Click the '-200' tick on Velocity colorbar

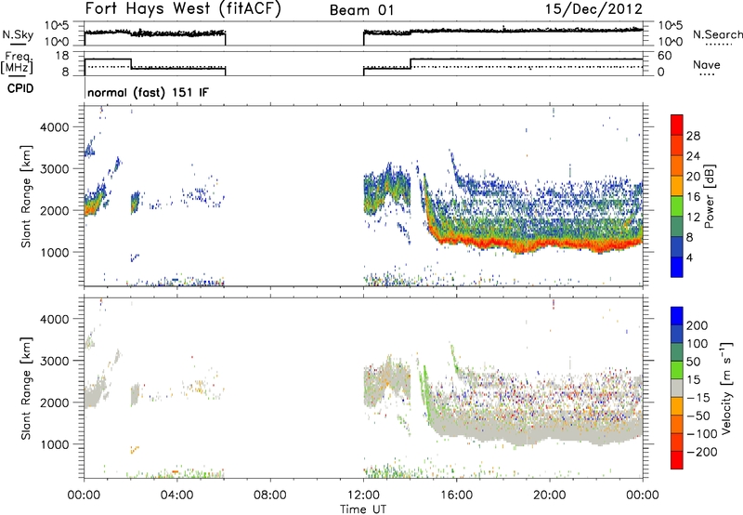[702, 452]
